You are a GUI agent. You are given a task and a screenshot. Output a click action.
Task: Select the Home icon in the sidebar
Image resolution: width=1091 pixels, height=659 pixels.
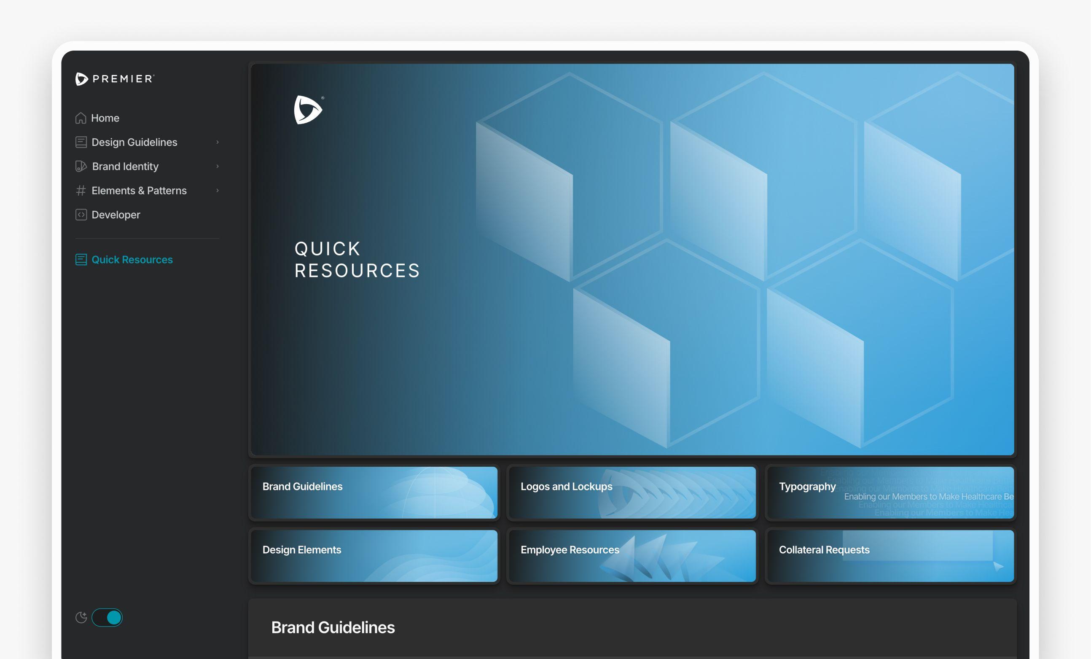pos(81,118)
